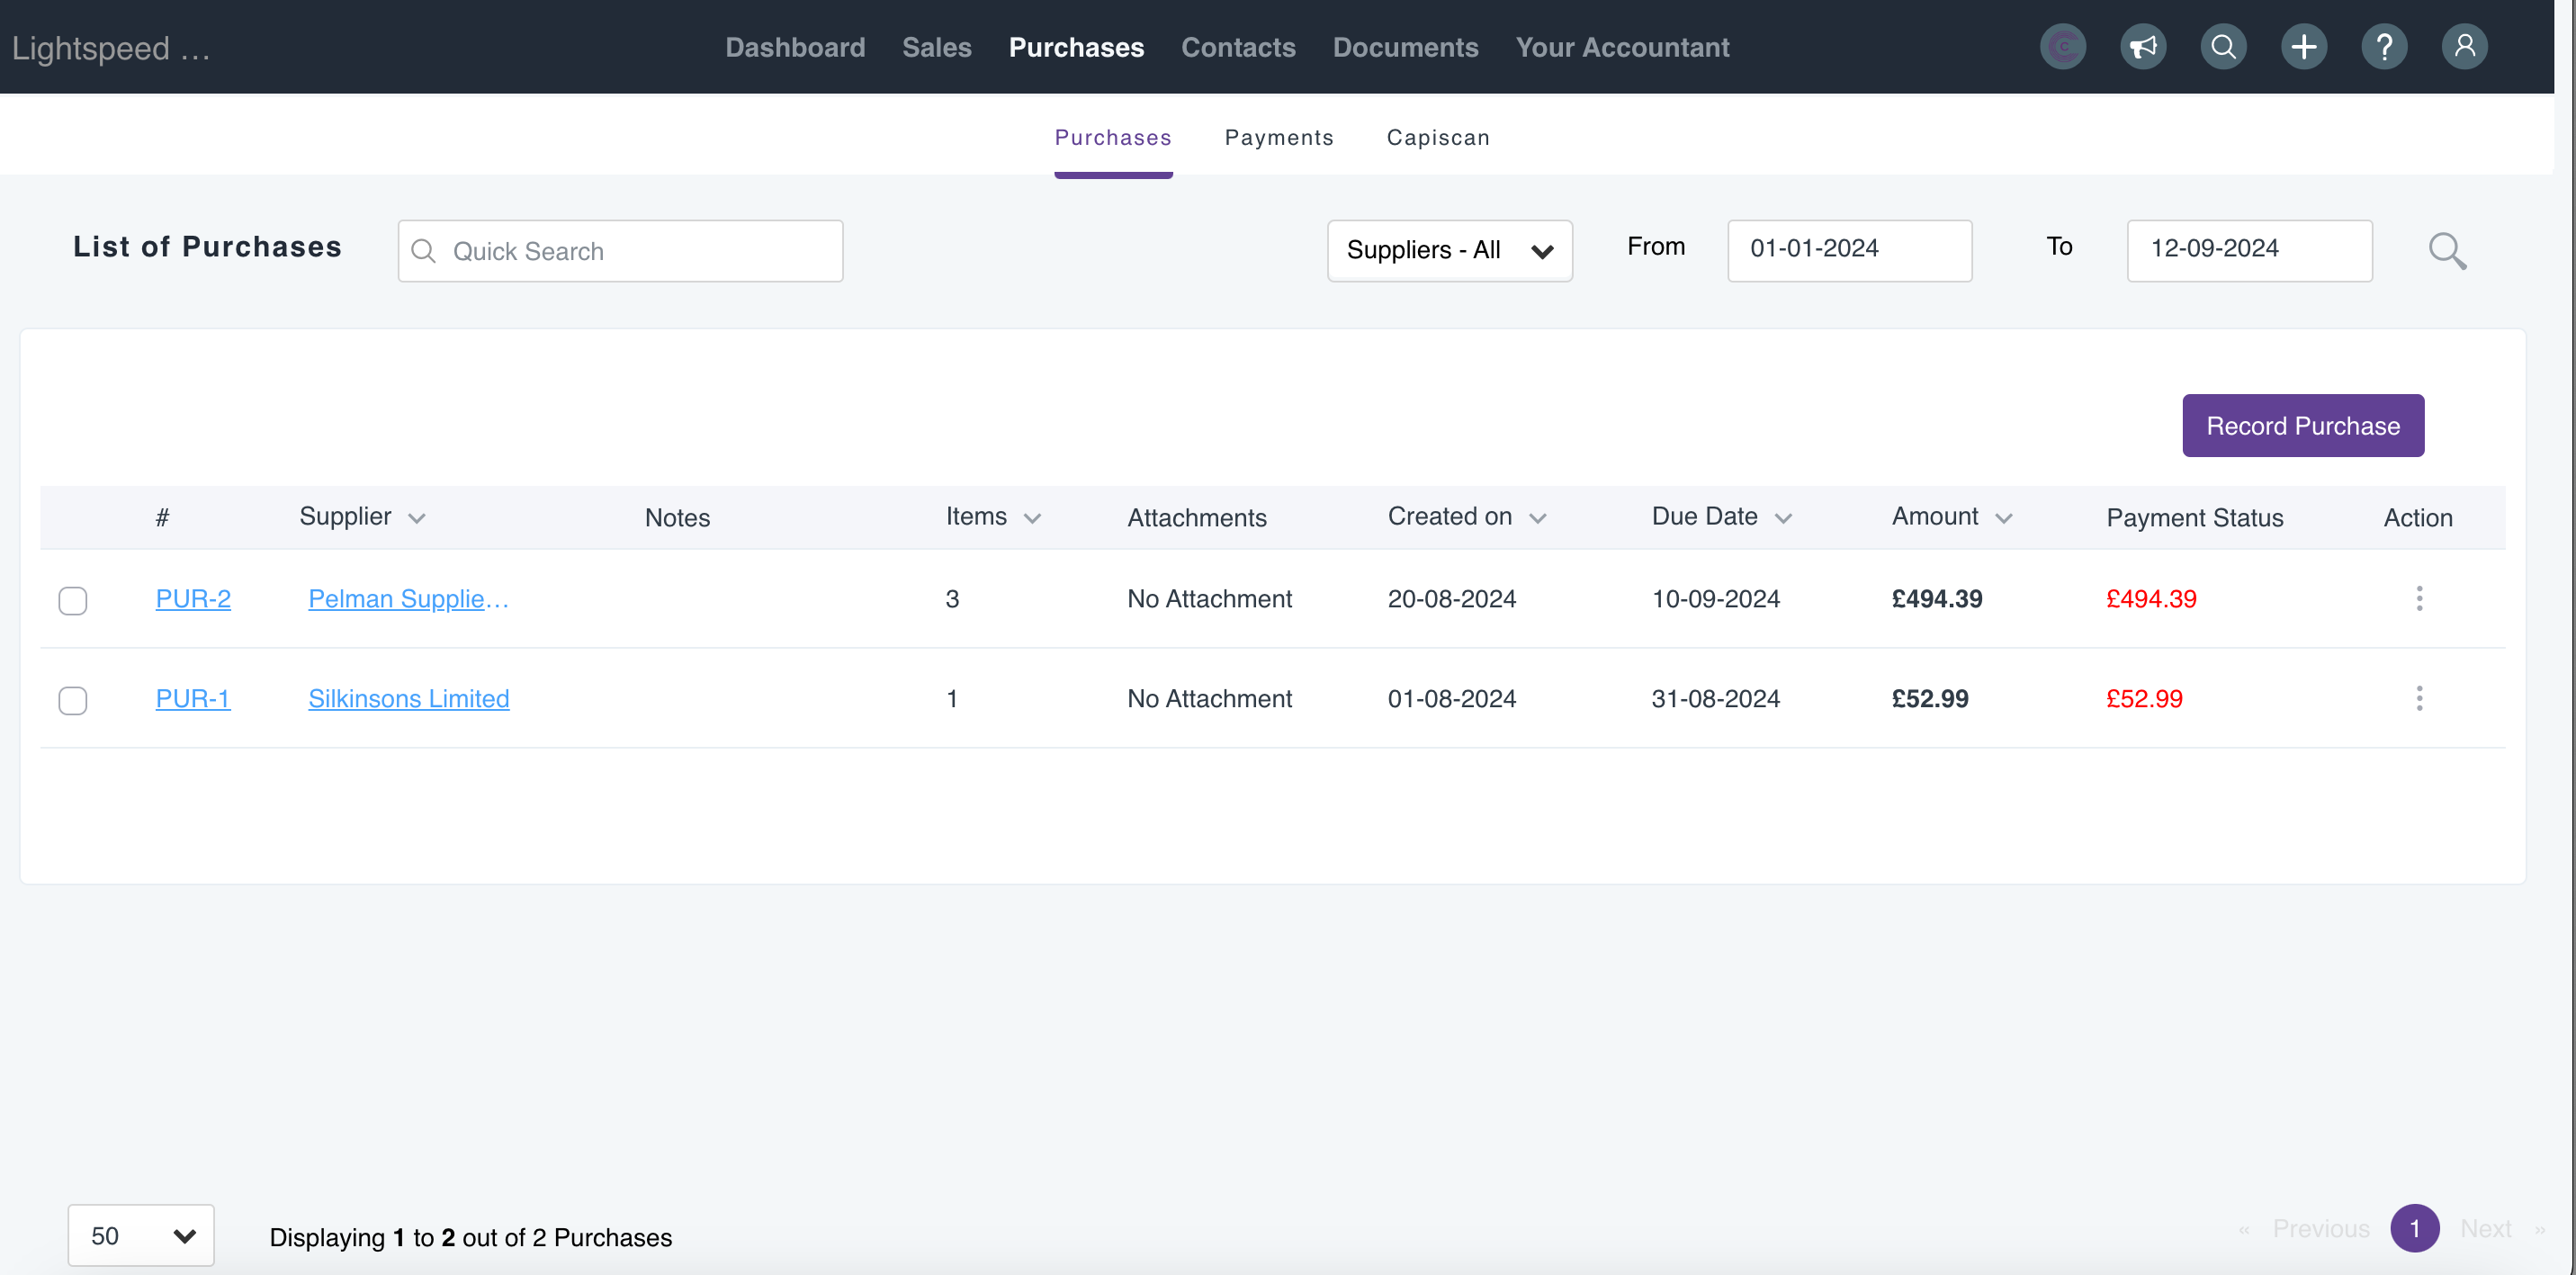Open global search magnifier in top bar

point(2223,47)
